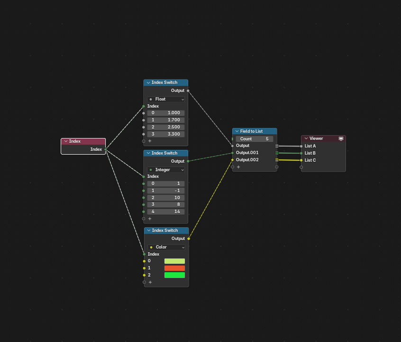This screenshot has width=401, height=342.
Task: Select the integer field with value 10
Action: [166, 198]
